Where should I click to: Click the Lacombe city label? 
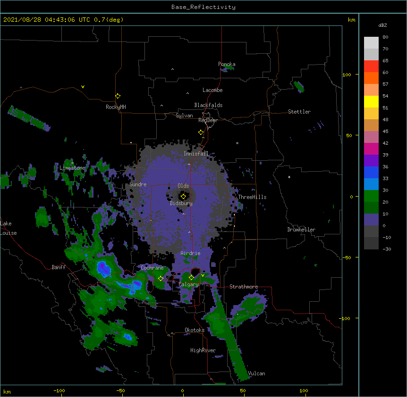[212, 90]
